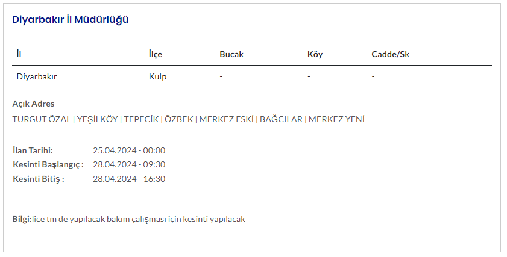Click the İlan Tarihi date value
Viewport: 507px width, 257px height.
coord(129,150)
